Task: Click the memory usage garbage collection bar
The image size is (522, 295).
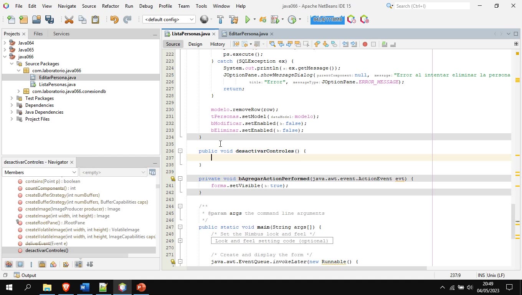Action: [x=327, y=20]
